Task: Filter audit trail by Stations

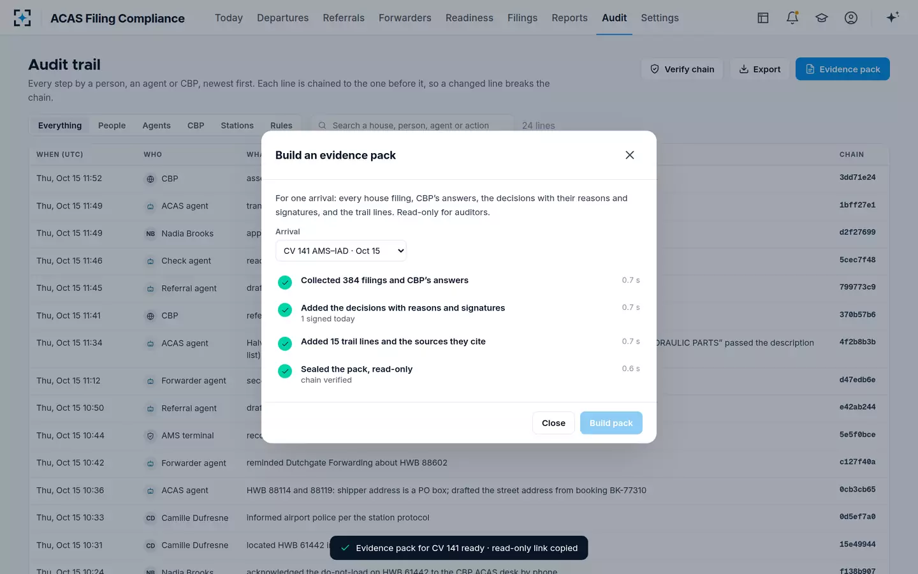Action: [237, 126]
